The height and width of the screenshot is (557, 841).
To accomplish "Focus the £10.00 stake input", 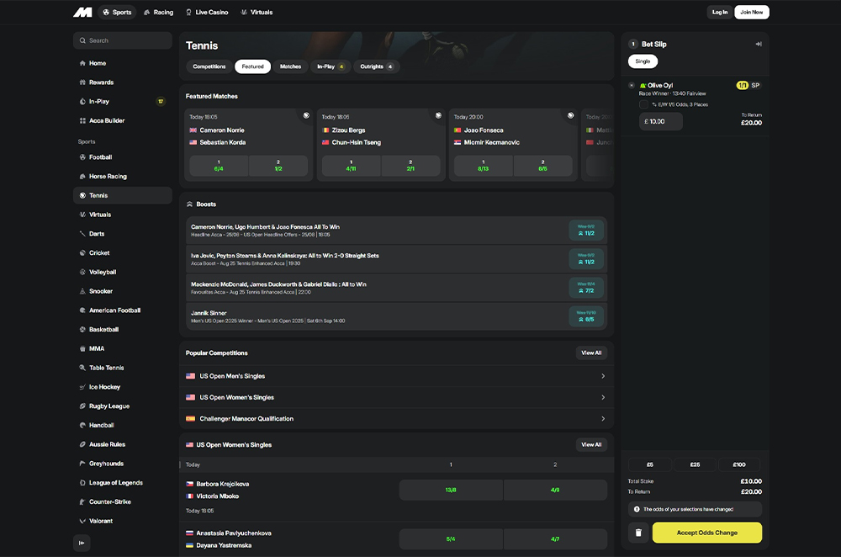I will (661, 122).
